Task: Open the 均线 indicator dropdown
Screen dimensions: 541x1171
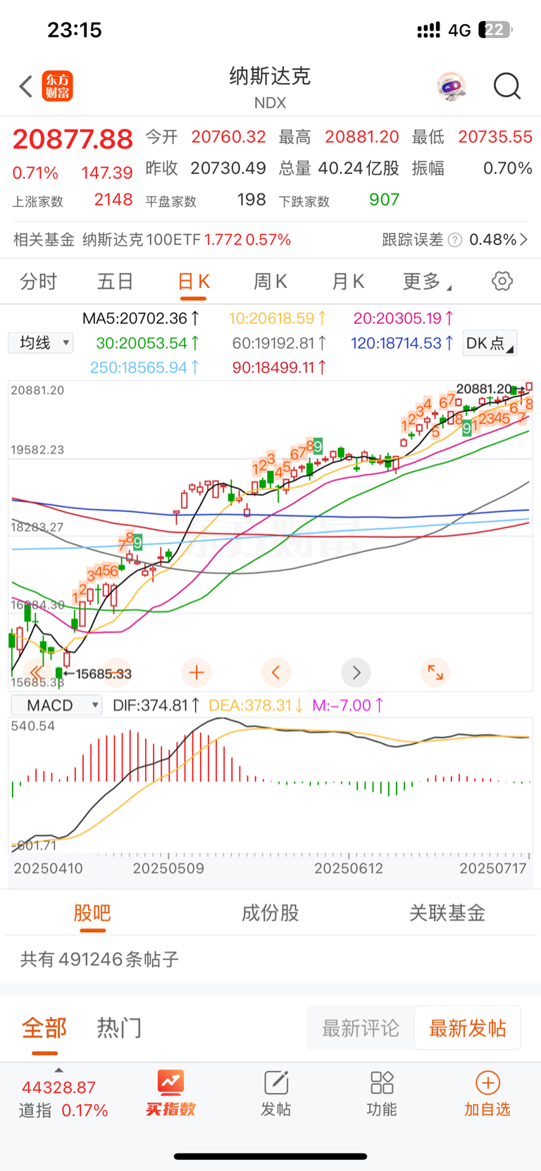Action: 41,343
